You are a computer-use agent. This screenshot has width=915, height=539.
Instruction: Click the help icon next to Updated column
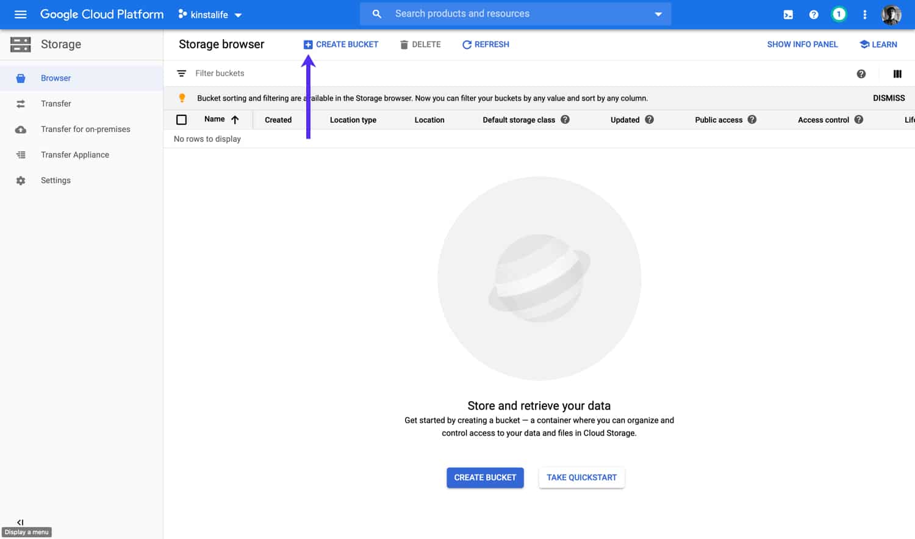(x=650, y=120)
